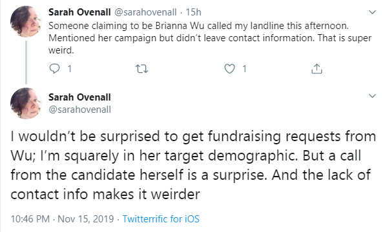
Task: Click the vertical thread line connecting the tweets
Action: point(26,63)
